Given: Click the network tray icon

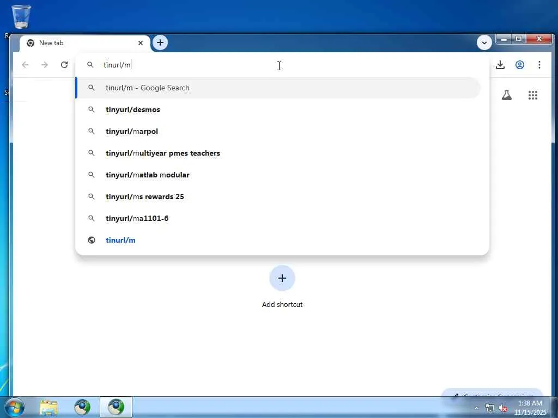Looking at the screenshot, I should click(490, 408).
